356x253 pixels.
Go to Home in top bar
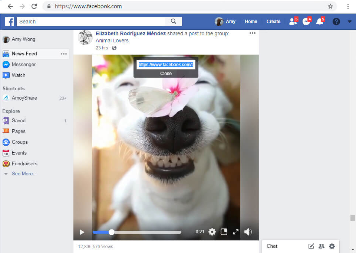click(251, 22)
